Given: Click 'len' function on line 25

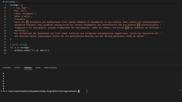Looking at the screenshot, I should coord(42,50).
